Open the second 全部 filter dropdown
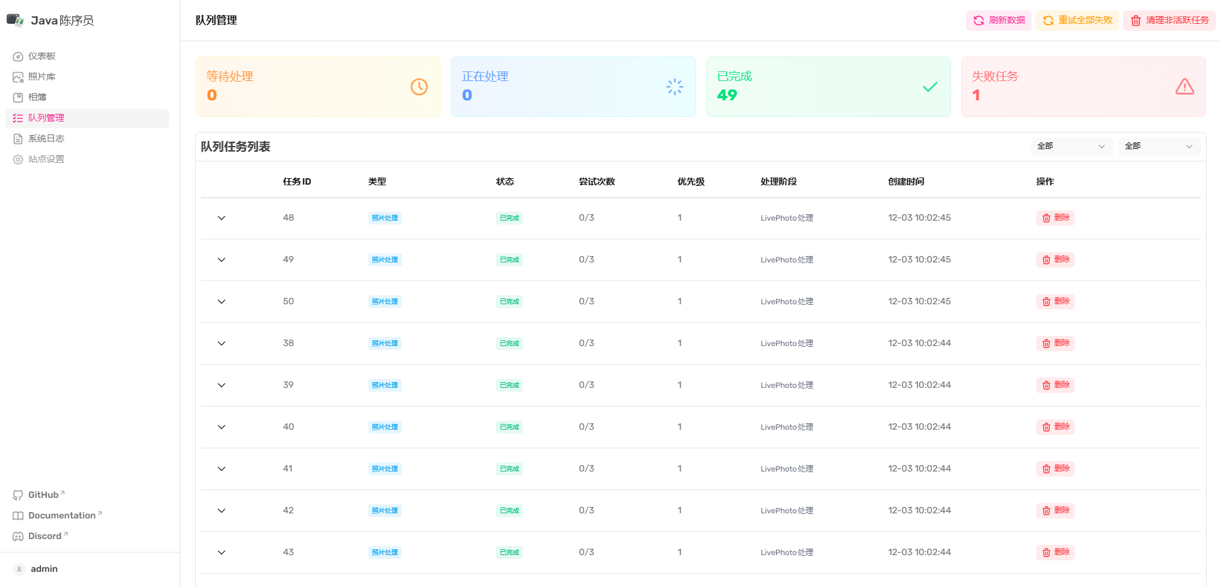 (x=1158, y=147)
